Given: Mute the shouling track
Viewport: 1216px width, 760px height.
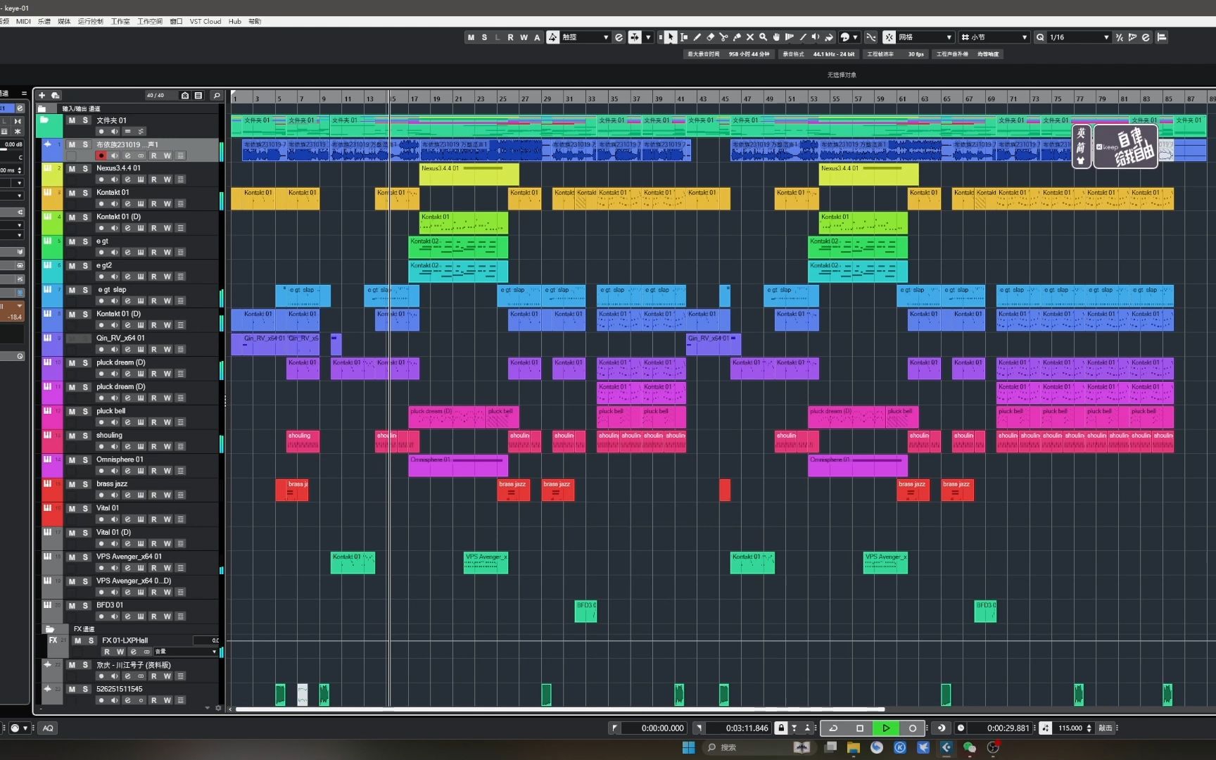Looking at the screenshot, I should pyautogui.click(x=72, y=436).
